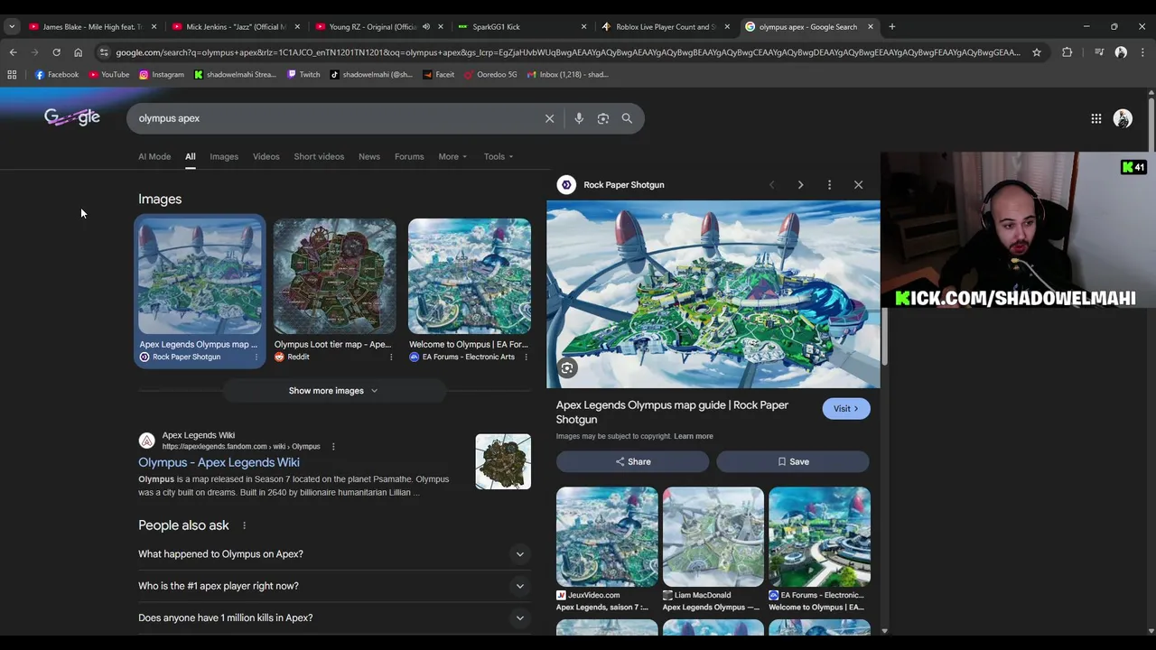Save the previewed image

coord(793,461)
